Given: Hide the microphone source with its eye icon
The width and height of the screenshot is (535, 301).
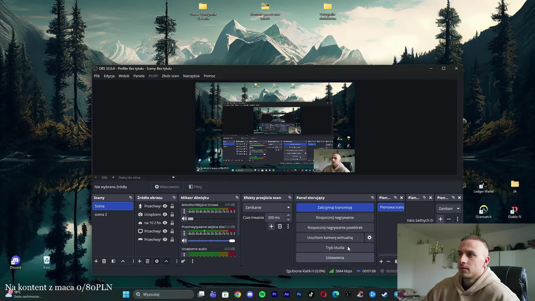Looking at the screenshot, I should pyautogui.click(x=165, y=206).
